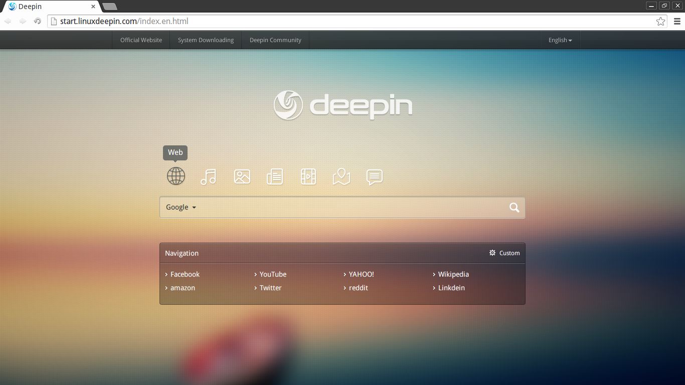Click the Web tooltip label
The height and width of the screenshot is (385, 685).
point(175,152)
